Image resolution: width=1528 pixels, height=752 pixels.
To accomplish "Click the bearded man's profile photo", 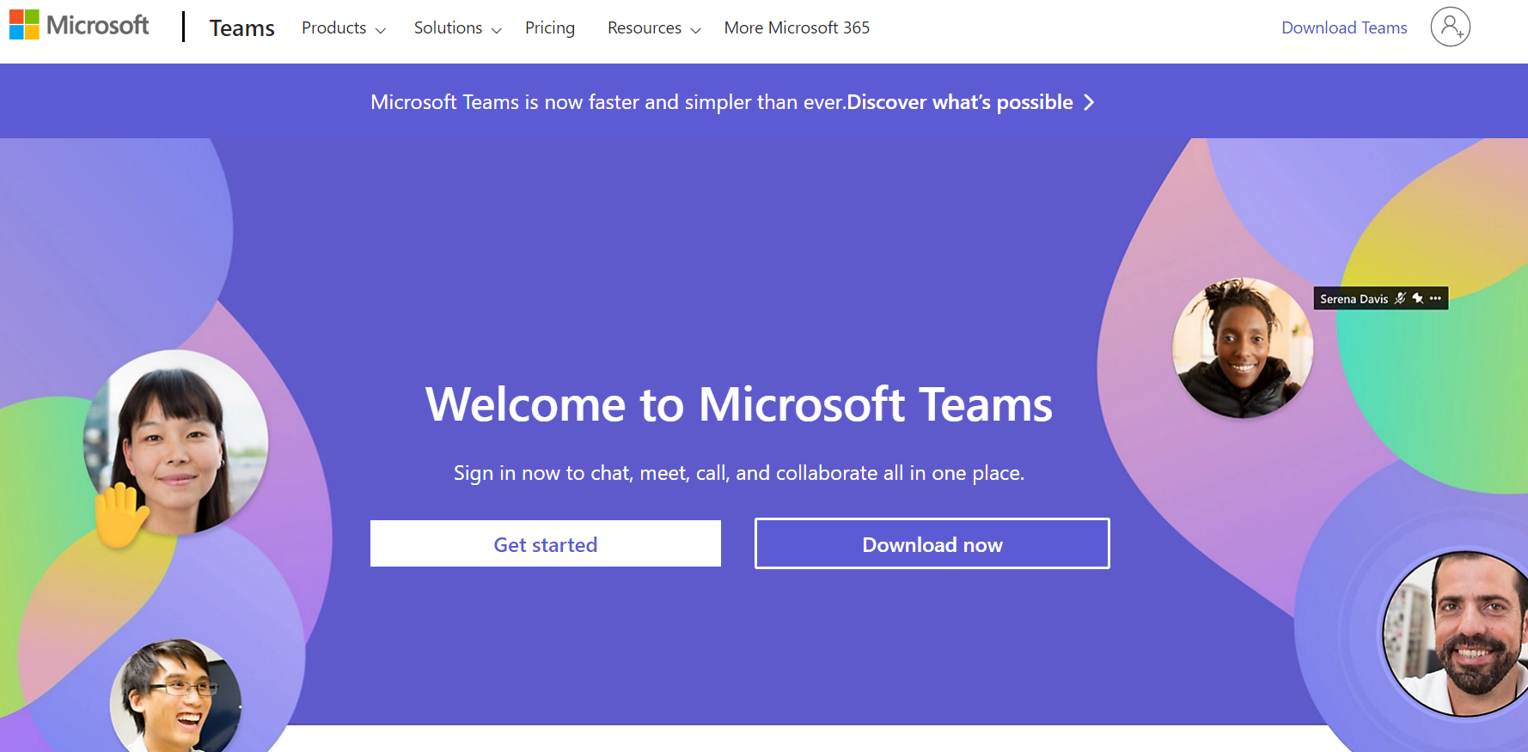I will coord(1457,634).
